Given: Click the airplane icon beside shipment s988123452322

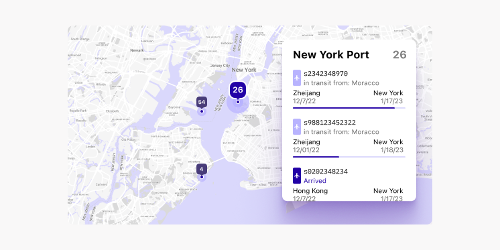Looking at the screenshot, I should click(297, 127).
